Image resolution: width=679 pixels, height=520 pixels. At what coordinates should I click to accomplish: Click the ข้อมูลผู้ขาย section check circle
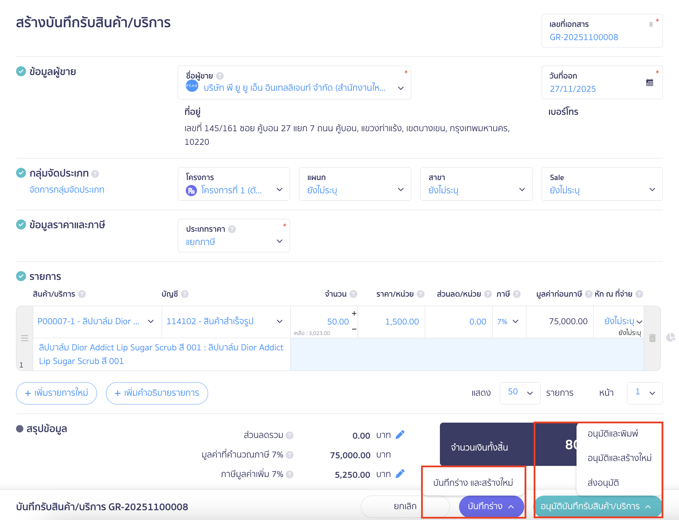[21, 72]
